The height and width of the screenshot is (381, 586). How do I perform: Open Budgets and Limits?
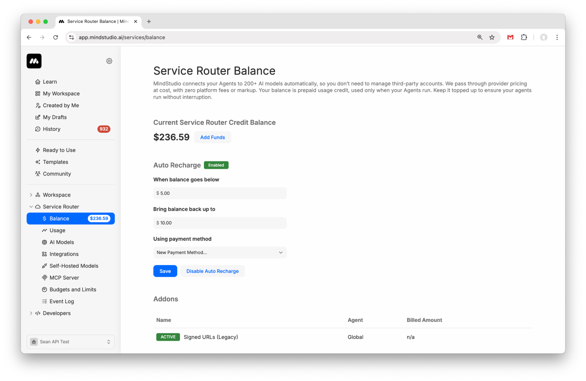point(73,289)
